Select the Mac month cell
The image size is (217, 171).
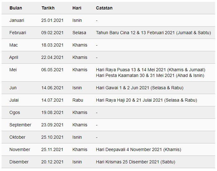pyautogui.click(x=14, y=45)
